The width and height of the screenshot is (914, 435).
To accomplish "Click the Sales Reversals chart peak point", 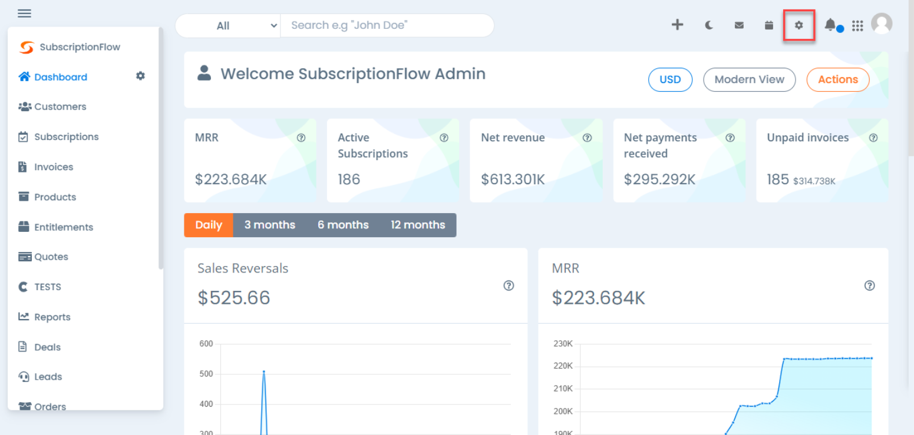I will click(263, 371).
